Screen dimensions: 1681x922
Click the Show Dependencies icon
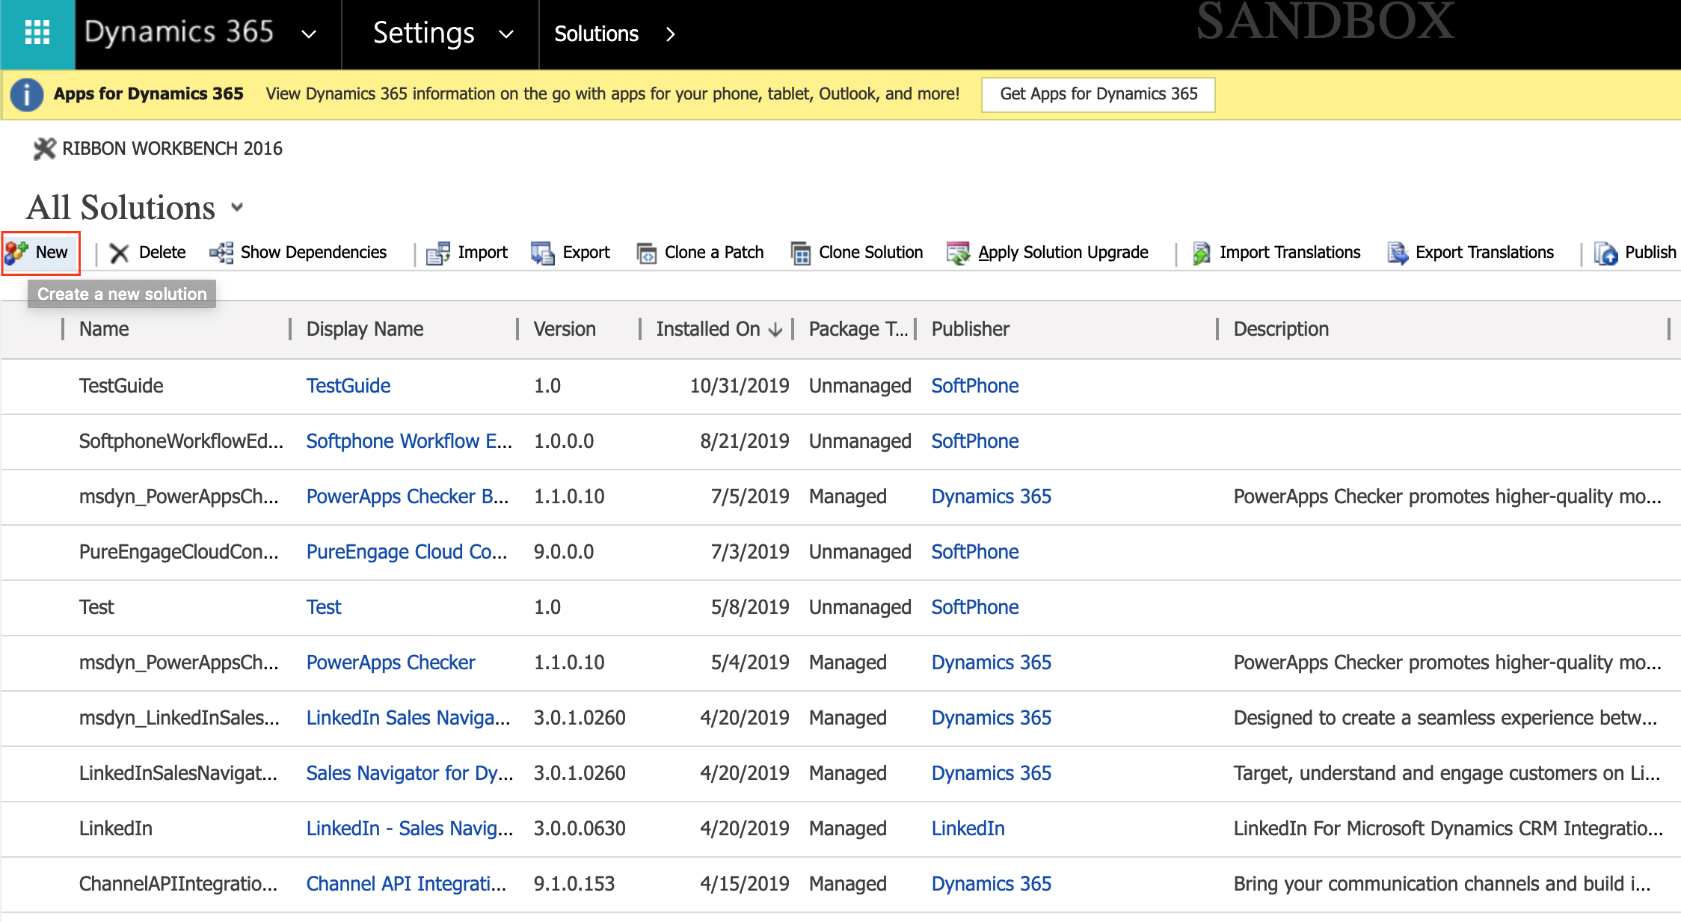(x=221, y=253)
